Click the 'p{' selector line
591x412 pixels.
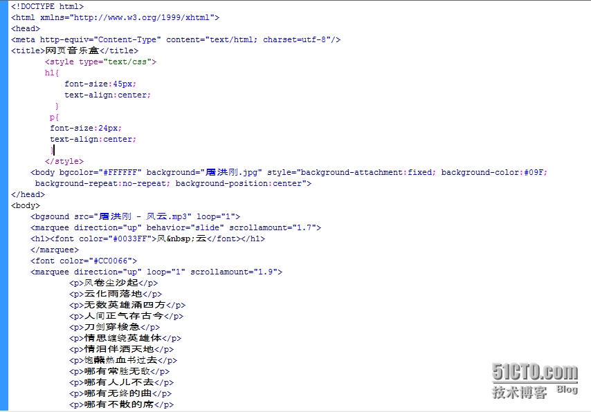pos(54,117)
